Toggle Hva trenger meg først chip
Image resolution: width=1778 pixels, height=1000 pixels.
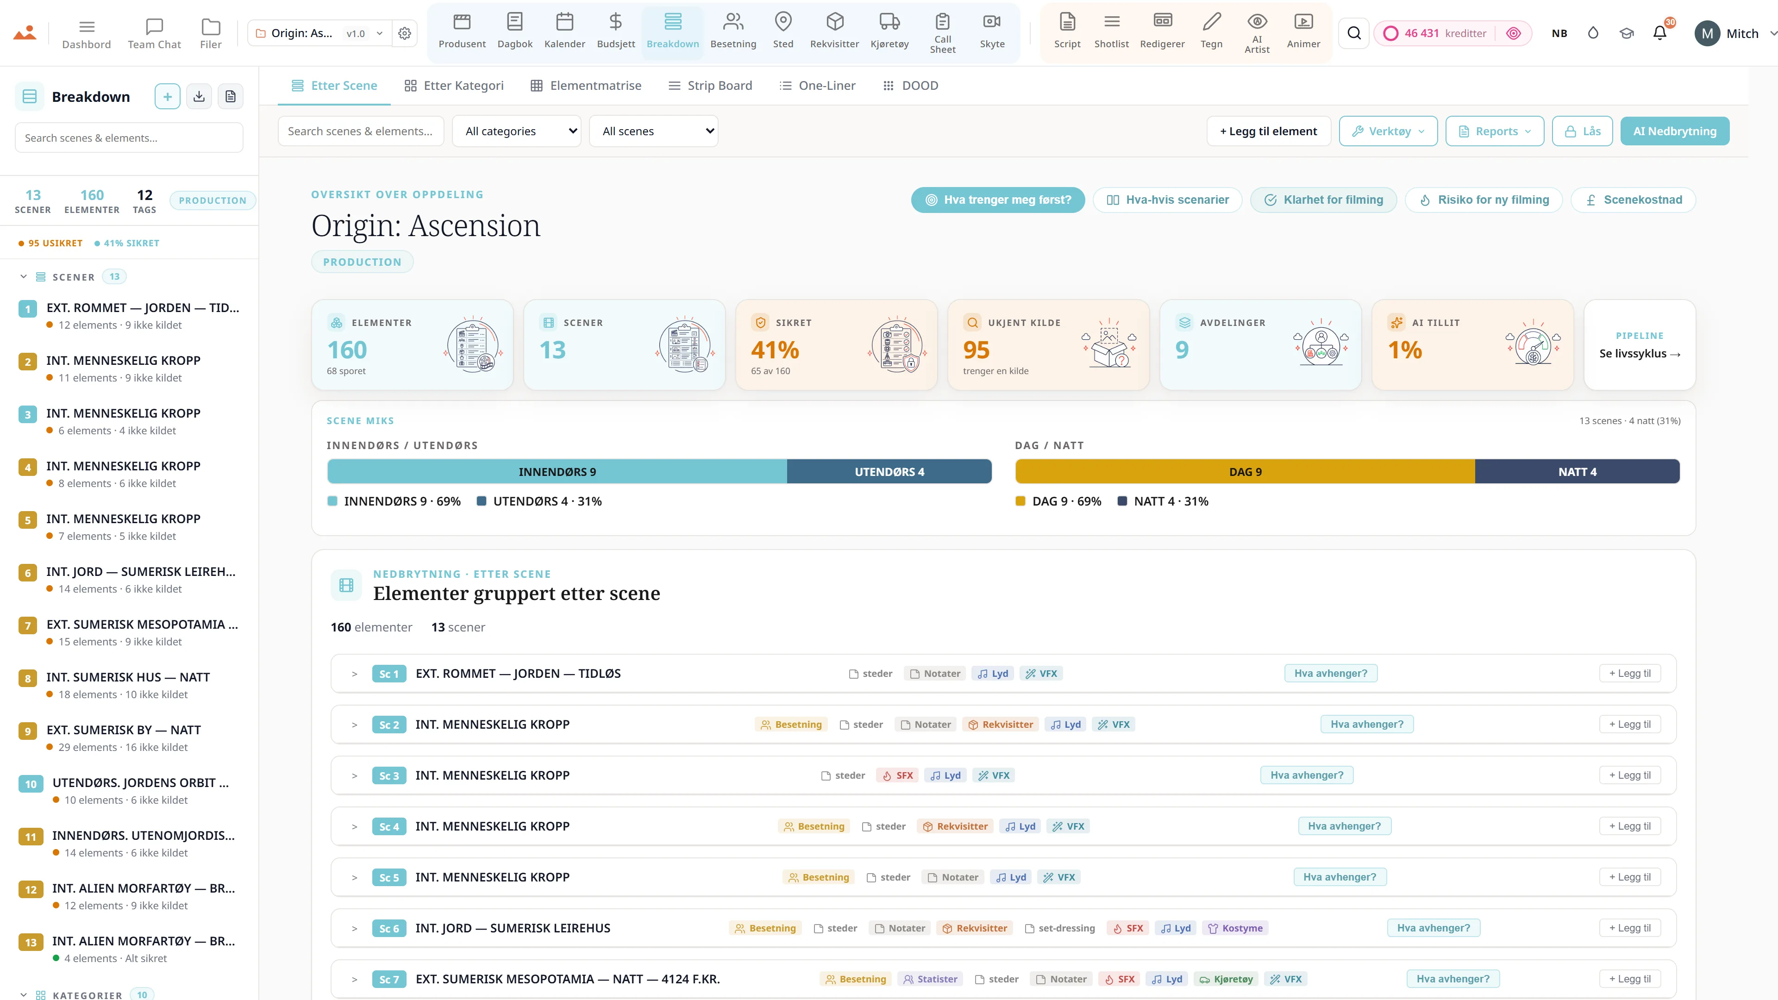tap(997, 200)
